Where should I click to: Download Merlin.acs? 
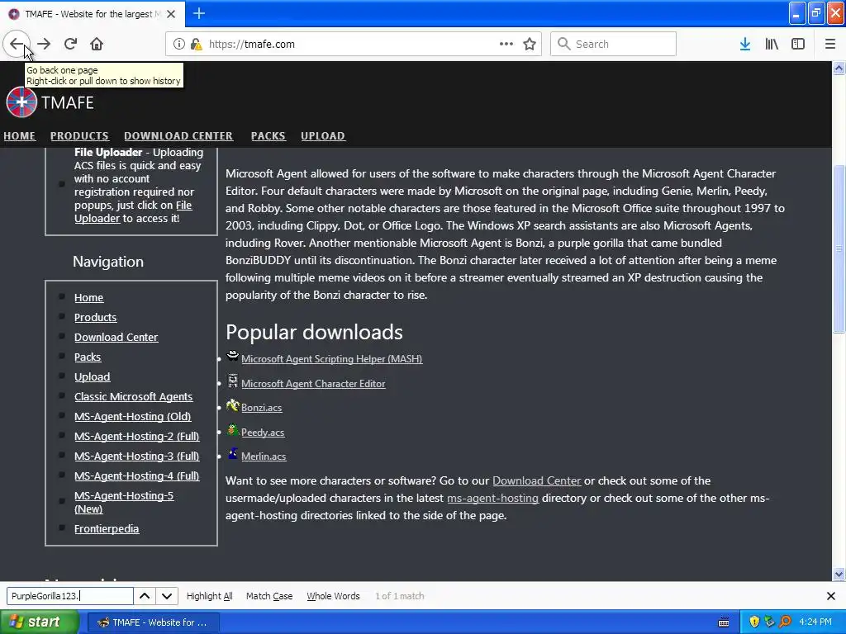coord(264,457)
